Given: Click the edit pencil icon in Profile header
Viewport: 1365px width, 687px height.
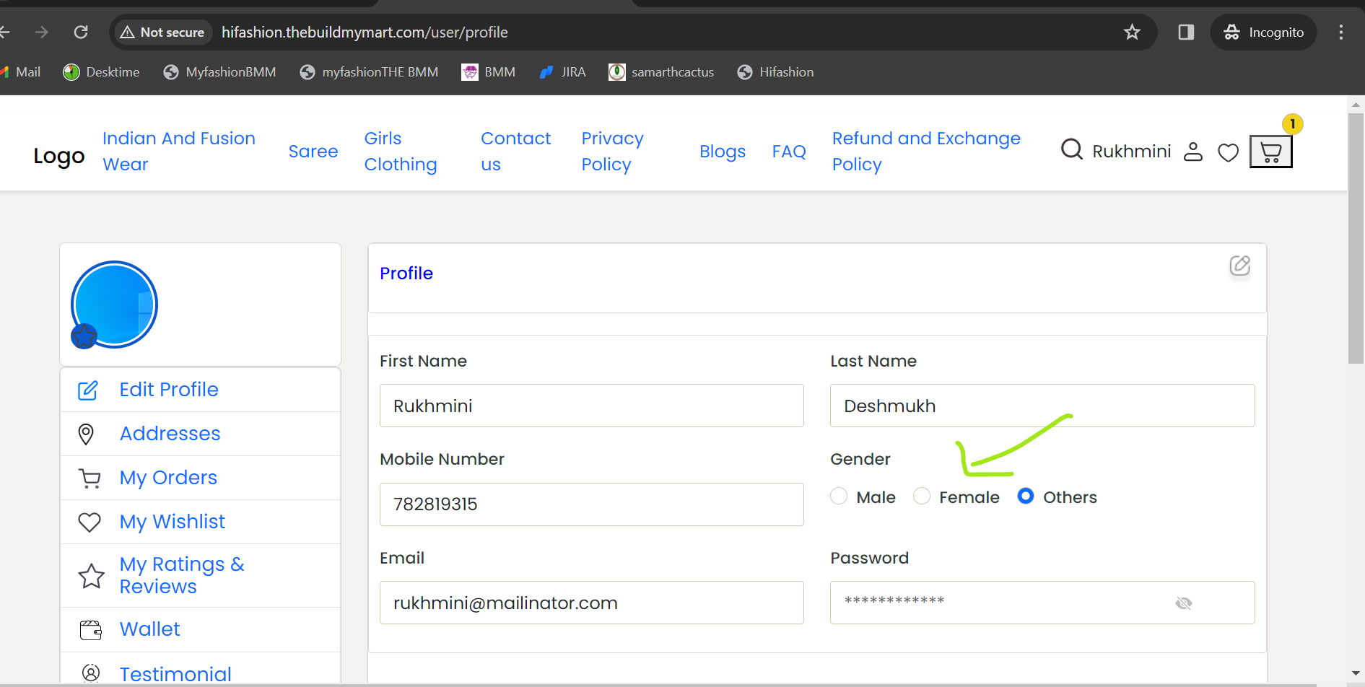Looking at the screenshot, I should (1240, 266).
